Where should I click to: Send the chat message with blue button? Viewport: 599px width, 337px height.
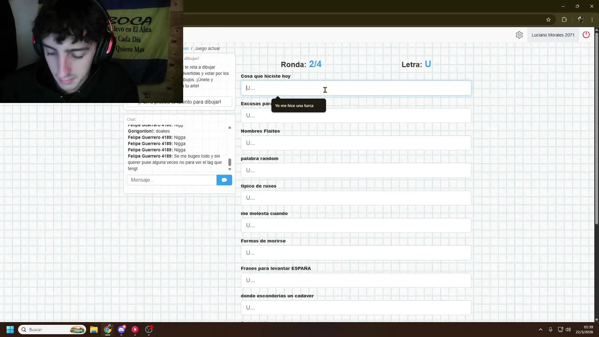point(224,180)
